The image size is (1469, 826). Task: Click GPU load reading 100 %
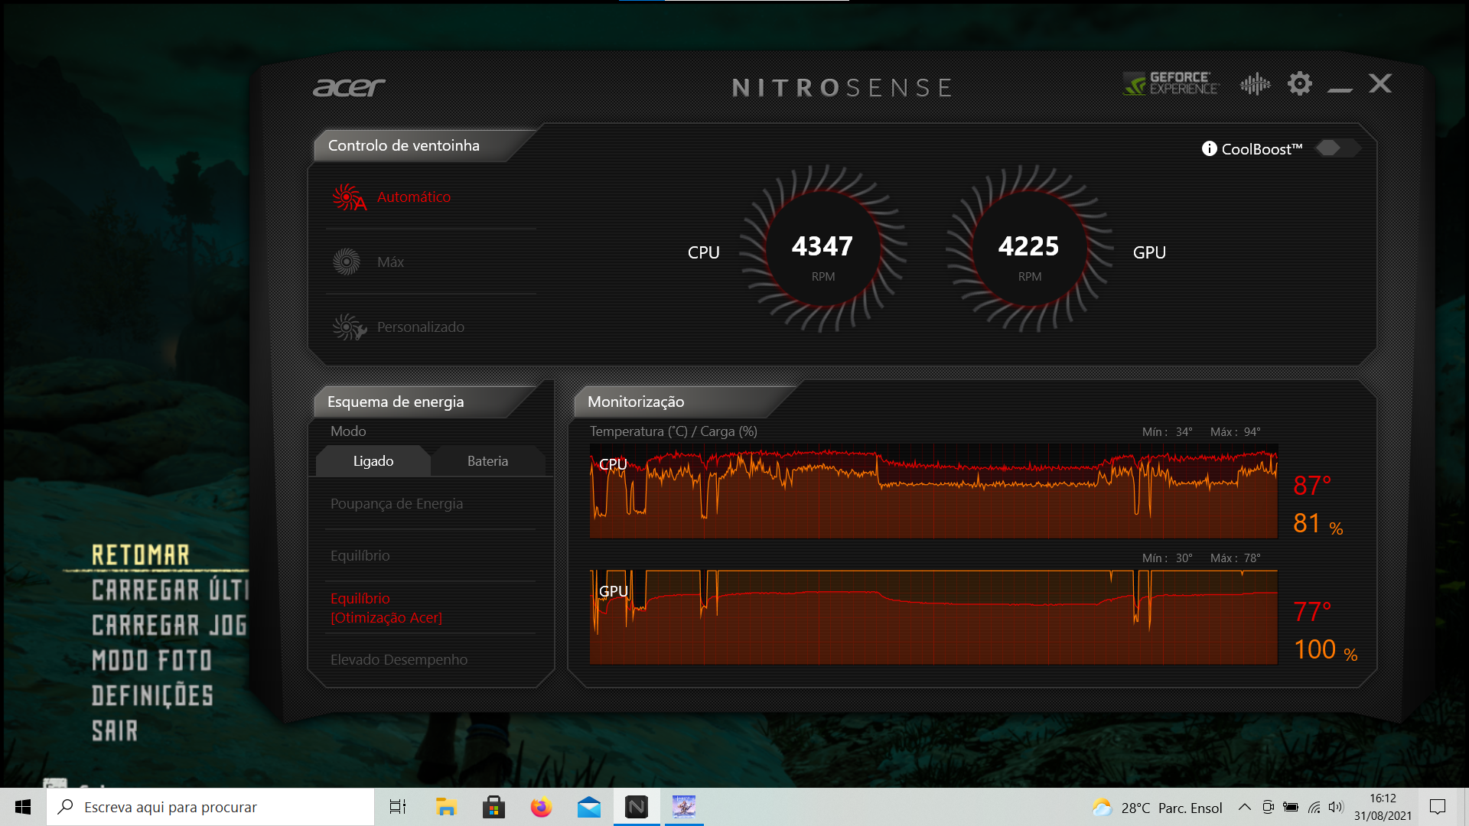click(x=1325, y=649)
